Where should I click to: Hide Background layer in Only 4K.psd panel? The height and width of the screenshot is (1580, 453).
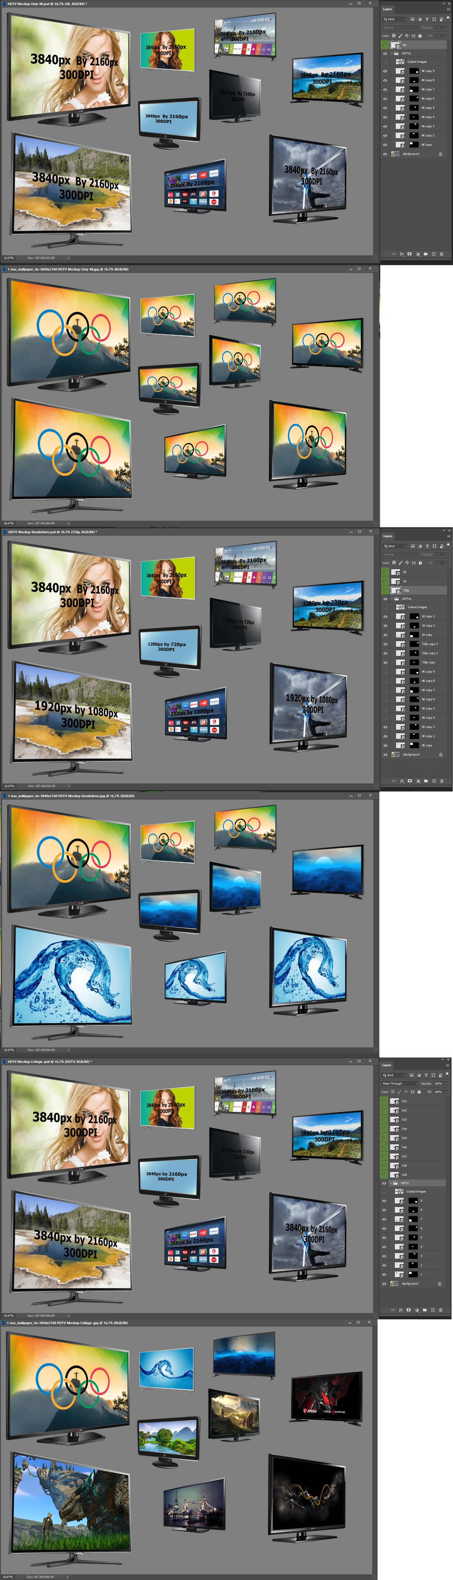[385, 154]
